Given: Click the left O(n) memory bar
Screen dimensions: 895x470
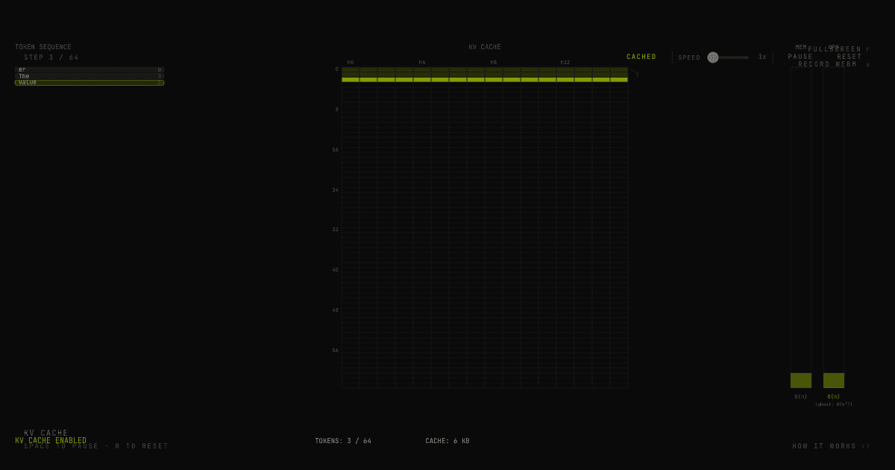Looking at the screenshot, I should tap(800, 380).
